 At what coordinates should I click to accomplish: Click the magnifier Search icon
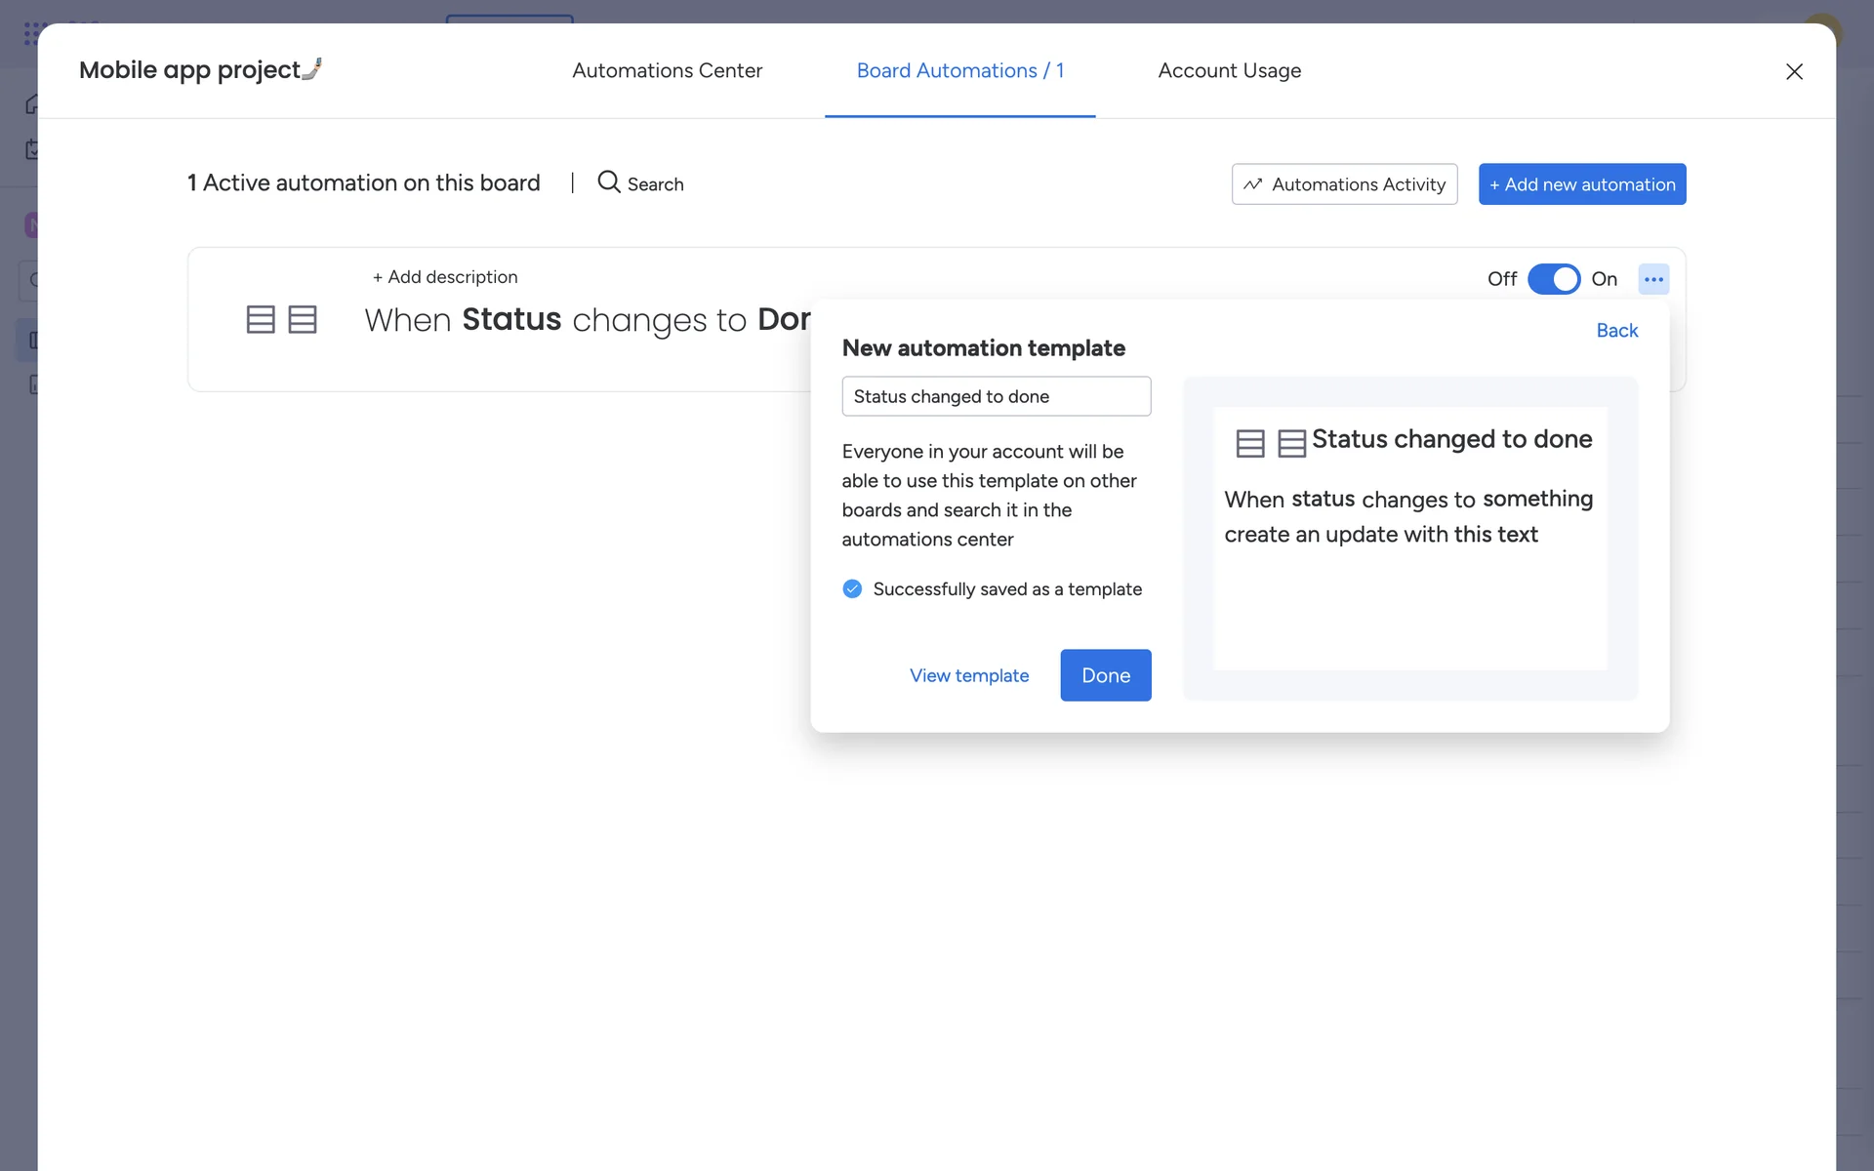(609, 182)
